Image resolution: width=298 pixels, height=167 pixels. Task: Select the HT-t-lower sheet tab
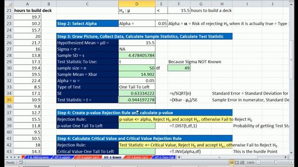point(113,157)
